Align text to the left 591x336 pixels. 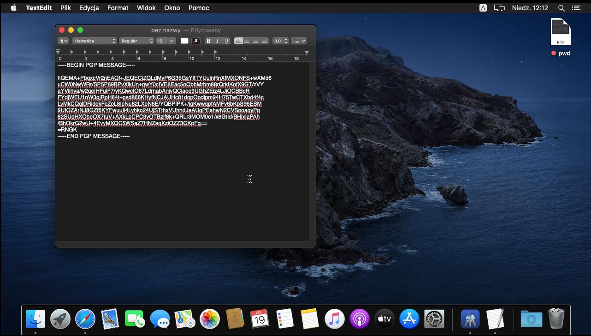point(238,41)
